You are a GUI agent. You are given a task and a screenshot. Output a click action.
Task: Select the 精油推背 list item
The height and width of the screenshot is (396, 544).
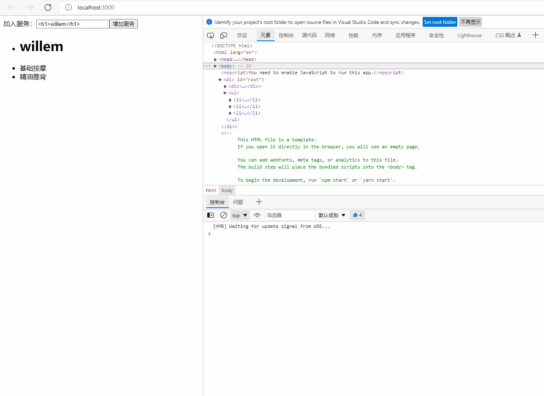33,77
